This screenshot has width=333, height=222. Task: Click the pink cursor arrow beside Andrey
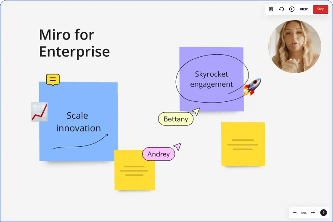[x=177, y=146]
